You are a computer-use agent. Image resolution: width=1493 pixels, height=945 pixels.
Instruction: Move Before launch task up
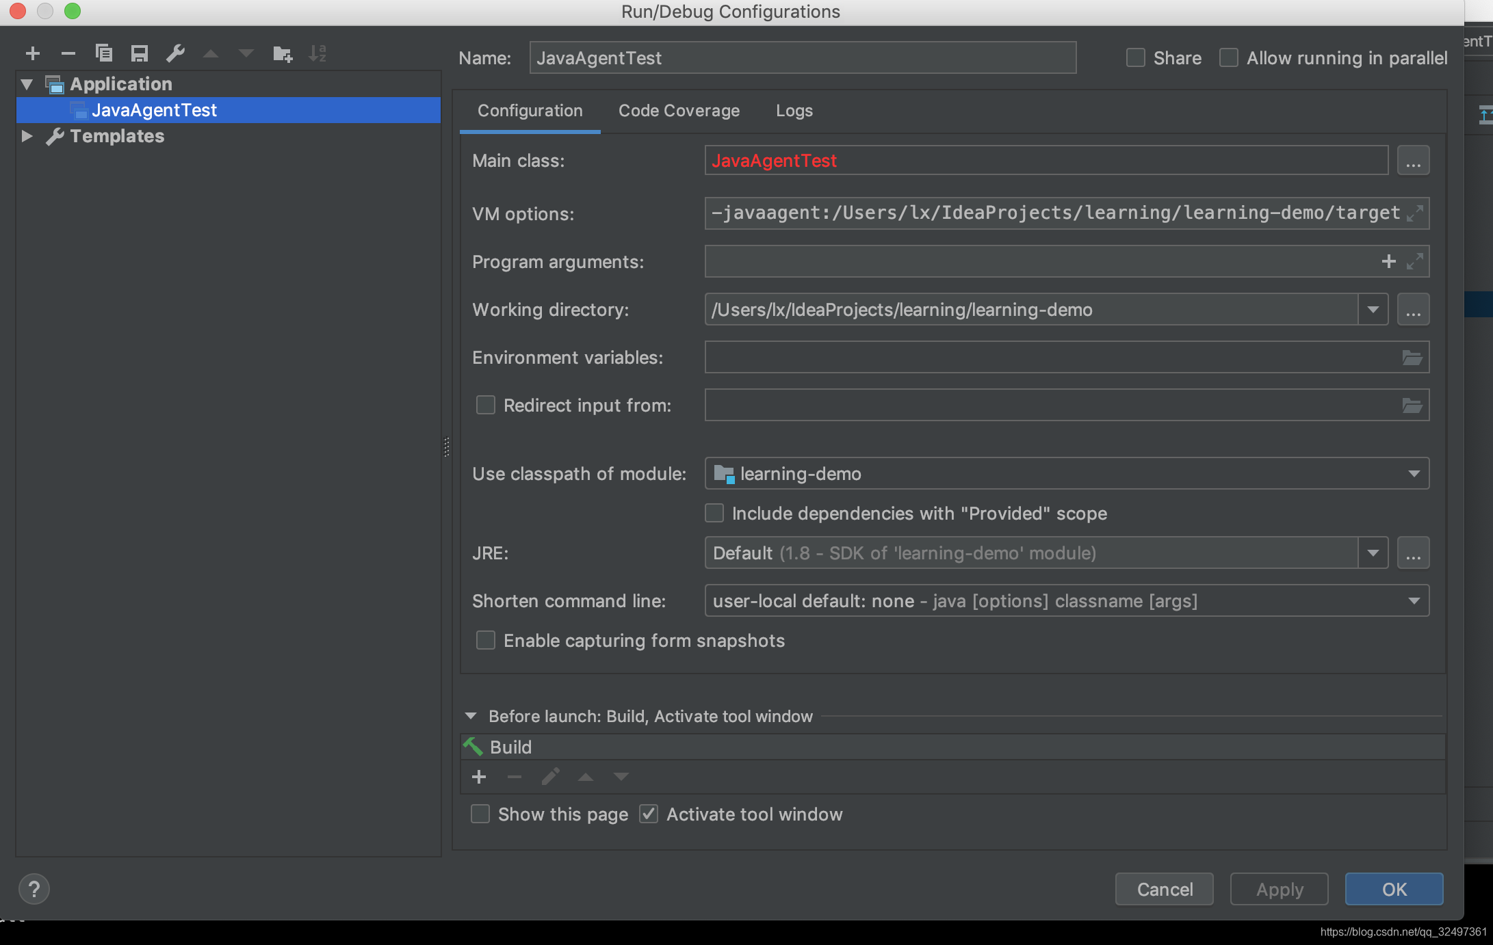[586, 777]
